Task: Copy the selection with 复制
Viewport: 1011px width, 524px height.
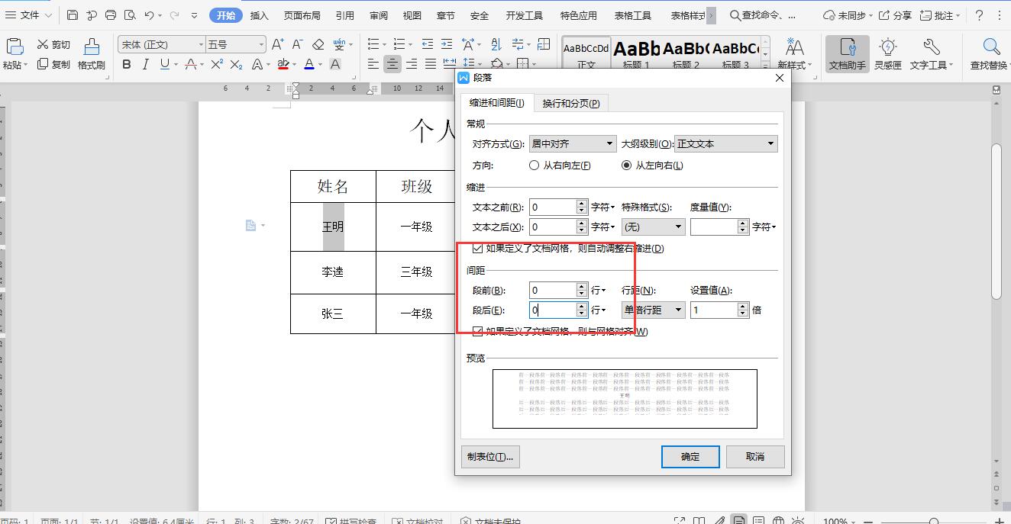Action: [x=53, y=65]
